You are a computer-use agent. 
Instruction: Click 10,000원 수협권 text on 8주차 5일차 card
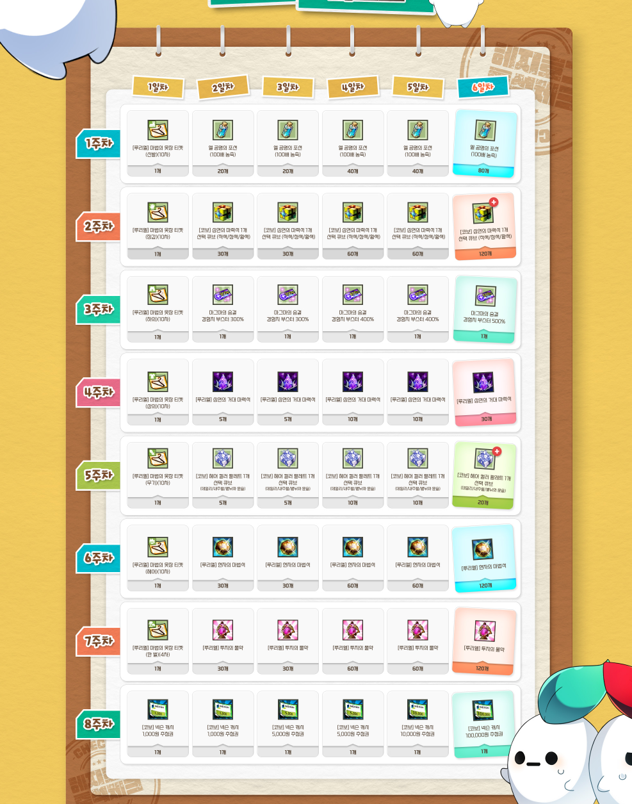(x=417, y=734)
